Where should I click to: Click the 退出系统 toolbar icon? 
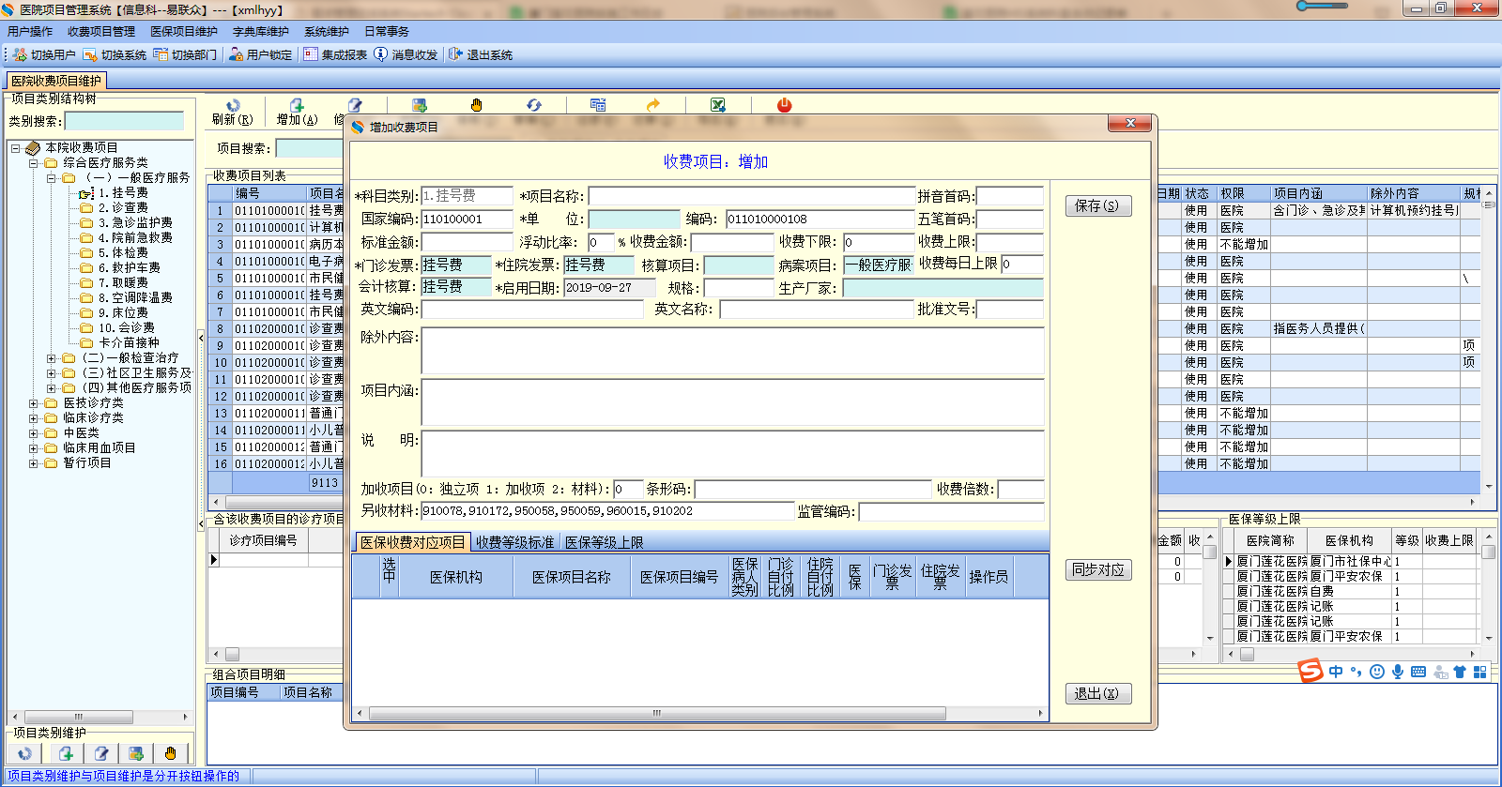click(x=455, y=54)
